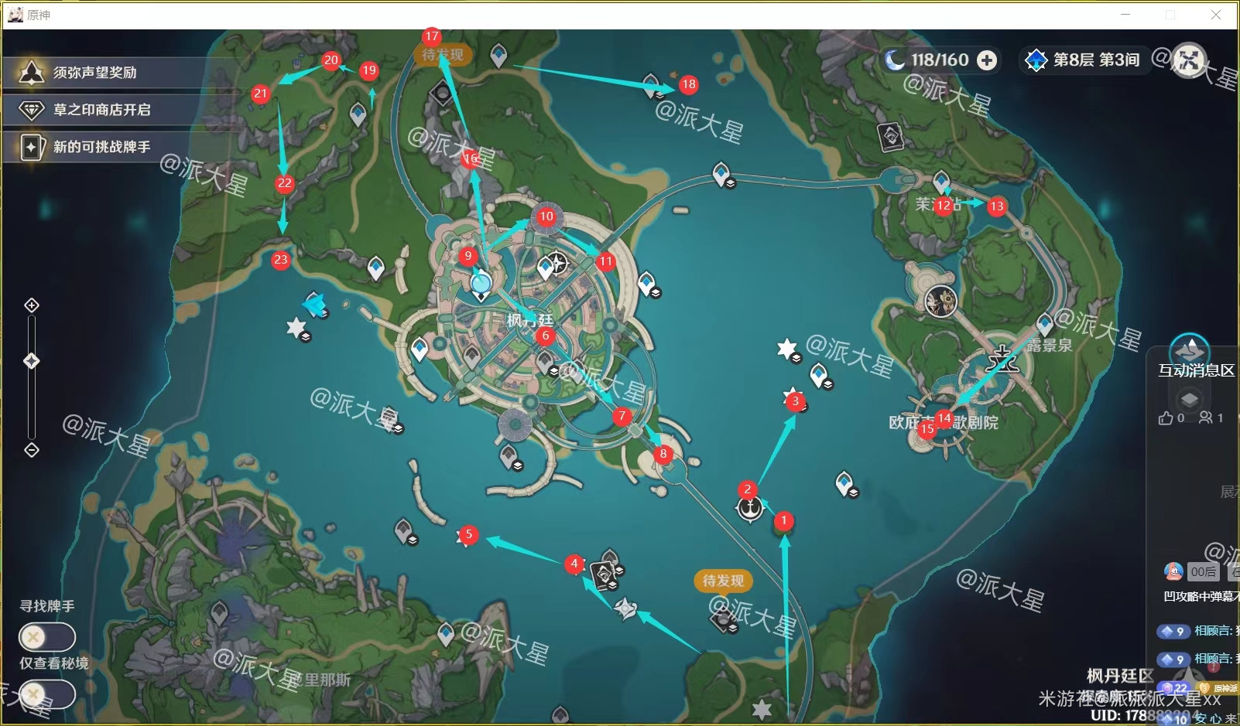The width and height of the screenshot is (1240, 726).
Task: Click the map zoom slider handle
Action: [32, 361]
